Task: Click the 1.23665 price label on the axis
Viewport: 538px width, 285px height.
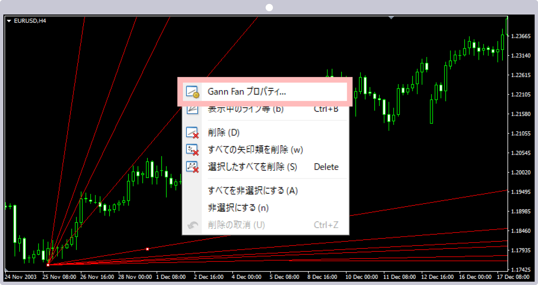Action: (521, 36)
